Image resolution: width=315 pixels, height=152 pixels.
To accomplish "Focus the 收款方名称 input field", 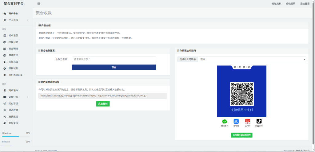I will pyautogui.click(x=114, y=59).
